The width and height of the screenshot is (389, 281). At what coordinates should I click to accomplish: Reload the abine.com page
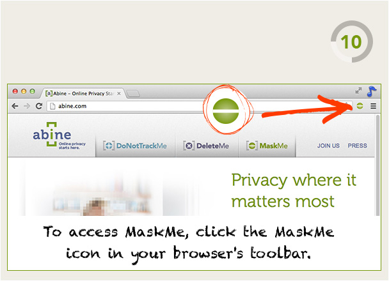(38, 106)
